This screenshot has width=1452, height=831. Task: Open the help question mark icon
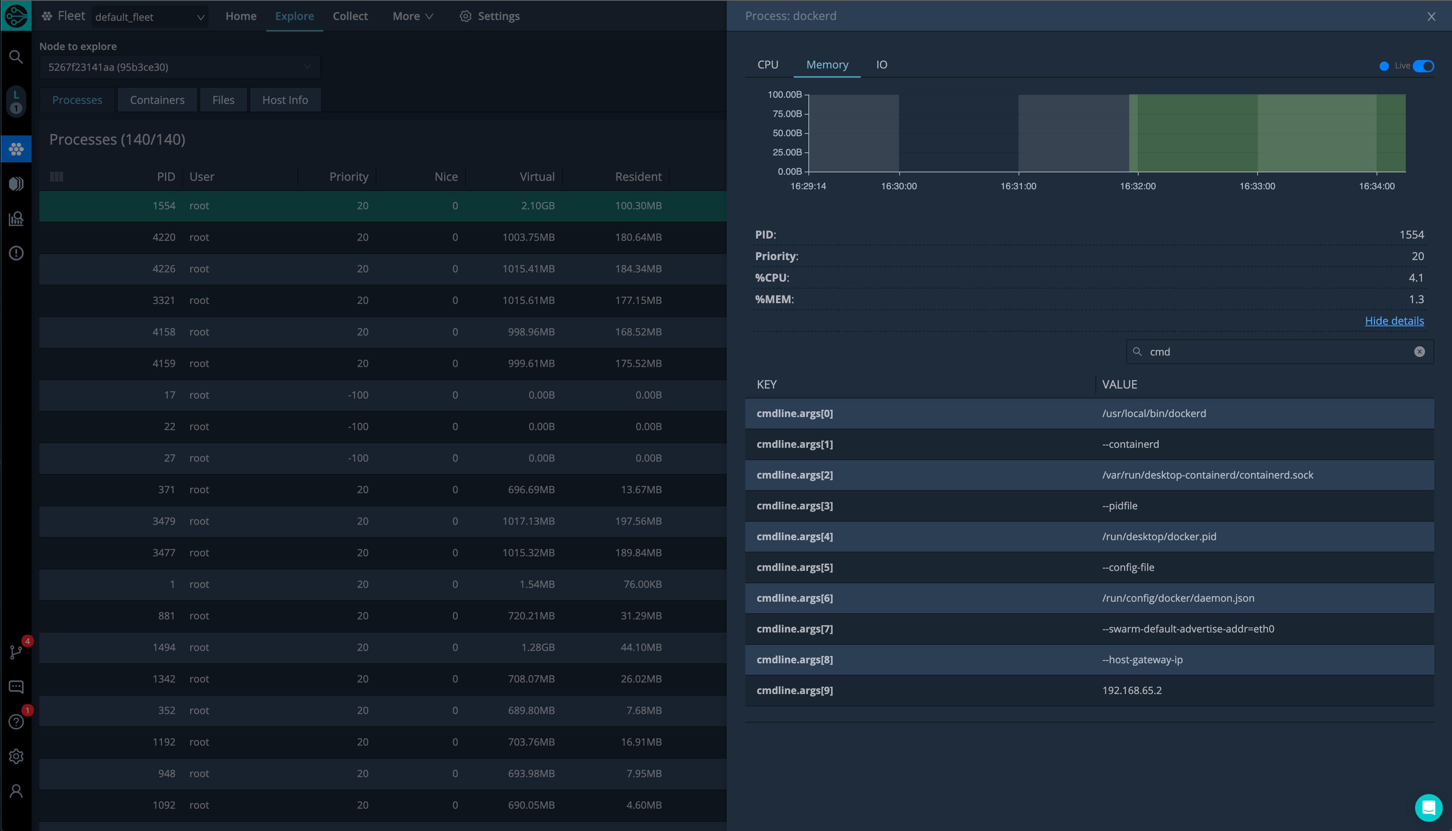(16, 721)
